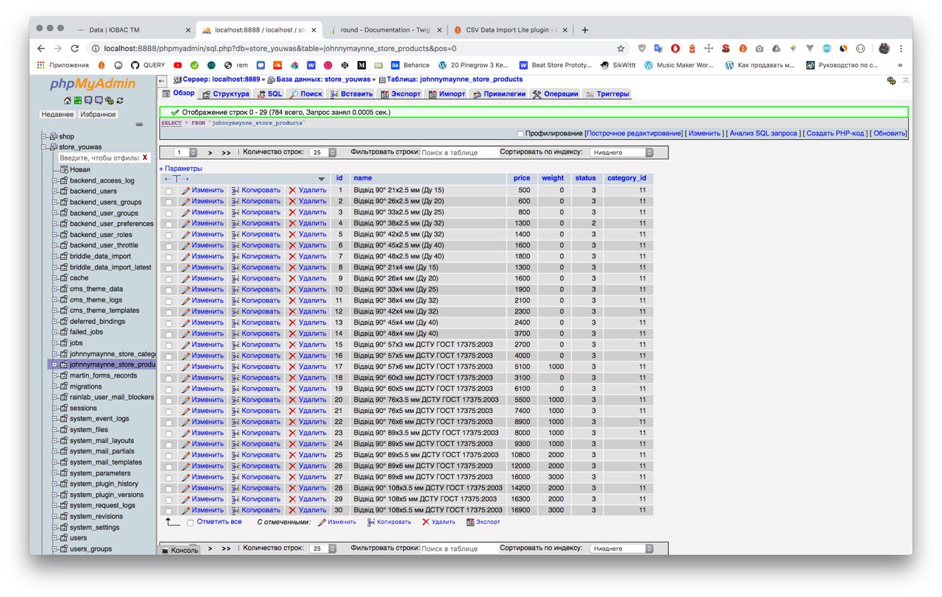Click the browser address bar
Screen dimensions: 942x597
tap(356, 49)
